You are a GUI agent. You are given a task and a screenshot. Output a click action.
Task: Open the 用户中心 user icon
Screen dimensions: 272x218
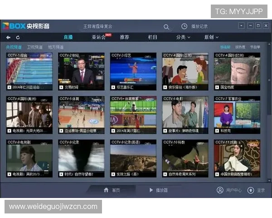click(220, 190)
